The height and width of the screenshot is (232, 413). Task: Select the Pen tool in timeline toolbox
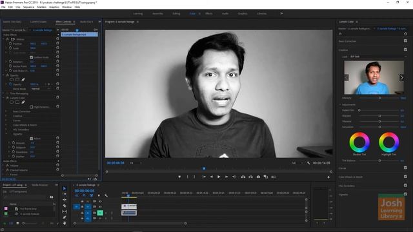(x=65, y=217)
